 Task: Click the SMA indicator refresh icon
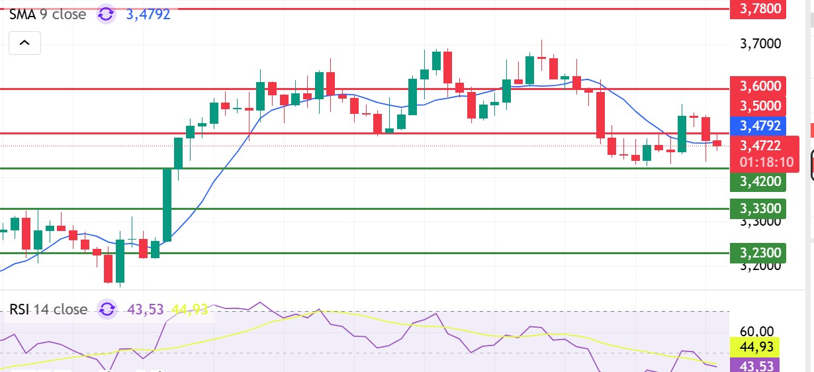pyautogui.click(x=107, y=14)
